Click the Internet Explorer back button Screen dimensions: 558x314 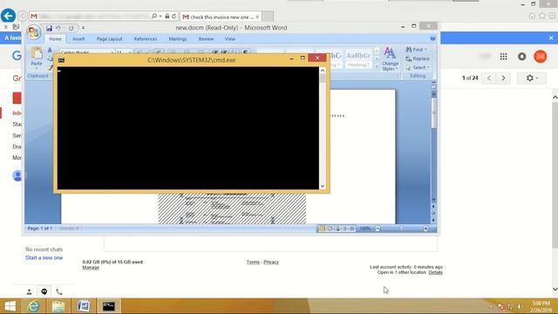(x=8, y=16)
